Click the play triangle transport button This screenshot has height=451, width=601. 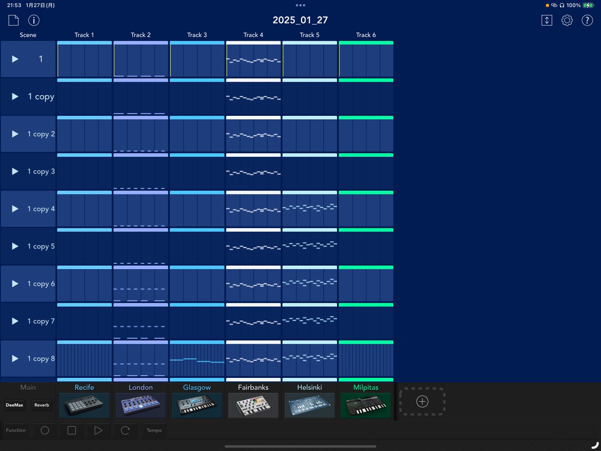(x=98, y=430)
